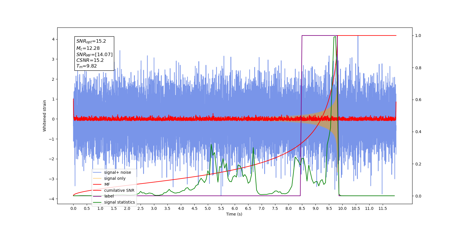Select the Tm=9.82 annotation text
Screen dimensions: 458x229
(x=86, y=66)
